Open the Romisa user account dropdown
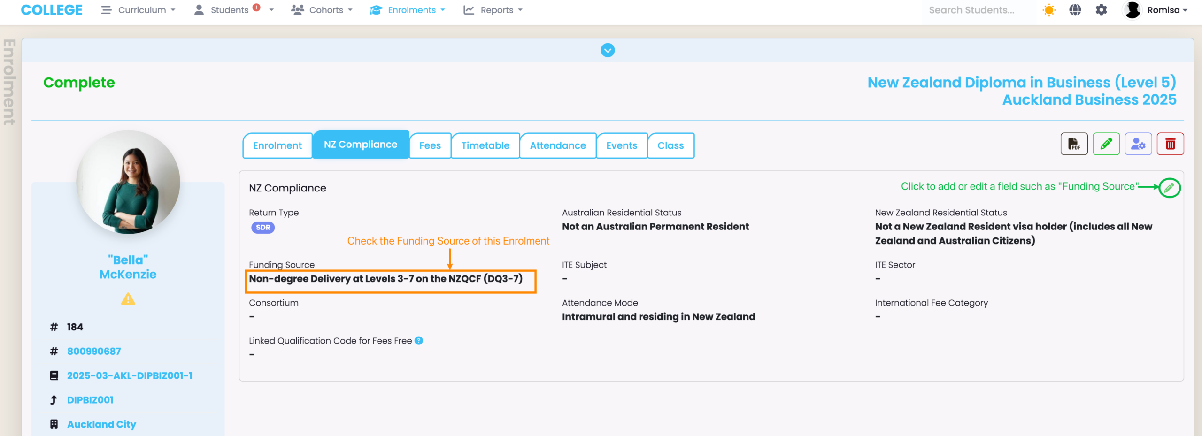1202x436 pixels. pyautogui.click(x=1155, y=10)
